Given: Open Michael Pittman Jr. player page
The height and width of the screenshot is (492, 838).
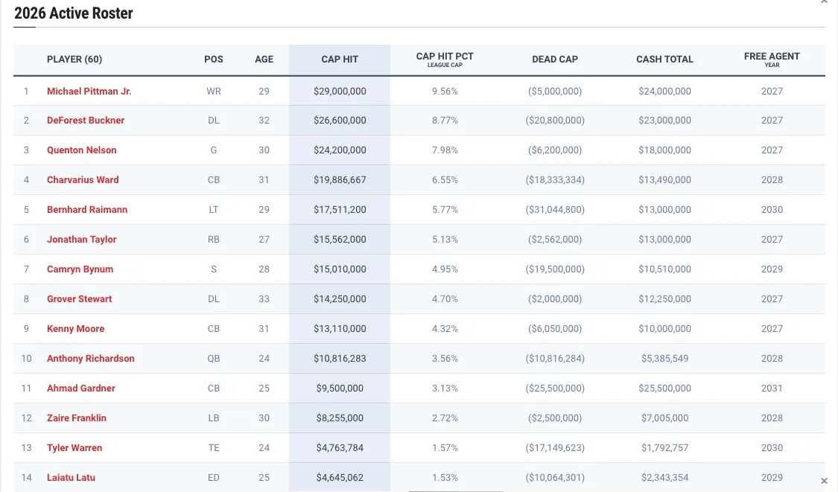Looking at the screenshot, I should pyautogui.click(x=89, y=91).
